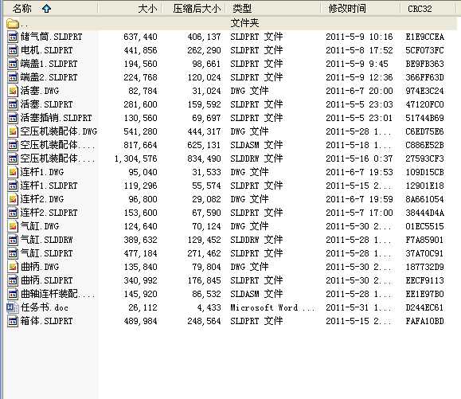Click the ascending sort arrow beside 名称
Screen dimensions: 461x399
coord(46,9)
